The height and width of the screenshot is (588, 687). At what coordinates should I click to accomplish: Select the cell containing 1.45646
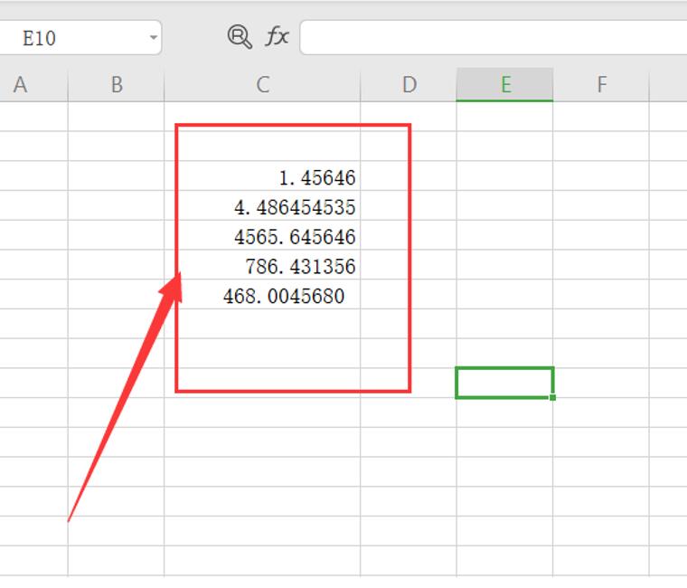coord(262,175)
